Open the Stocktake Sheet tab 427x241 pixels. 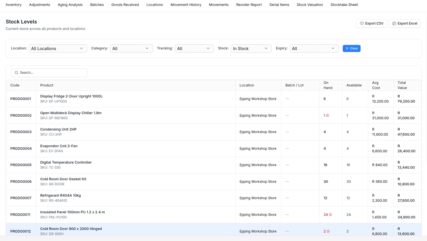pyautogui.click(x=344, y=5)
